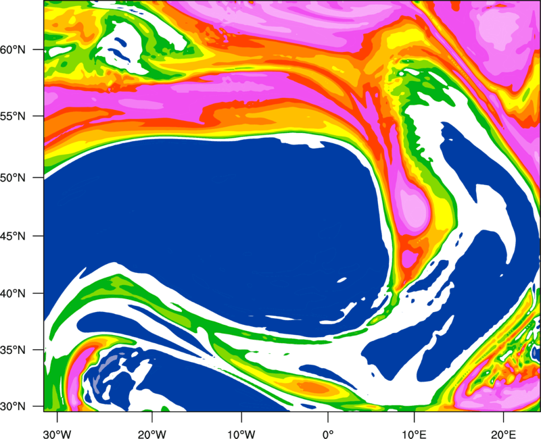Click the 40°N latitude label
541x439 pixels.
[x=13, y=294]
